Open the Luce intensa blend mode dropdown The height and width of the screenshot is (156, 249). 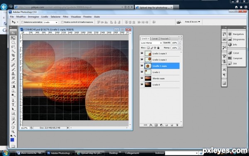pyautogui.click(x=151, y=43)
